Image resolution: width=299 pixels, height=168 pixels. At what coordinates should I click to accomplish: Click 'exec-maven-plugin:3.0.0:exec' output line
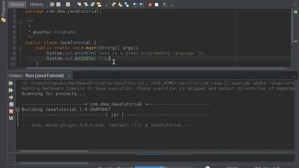coord(107,126)
